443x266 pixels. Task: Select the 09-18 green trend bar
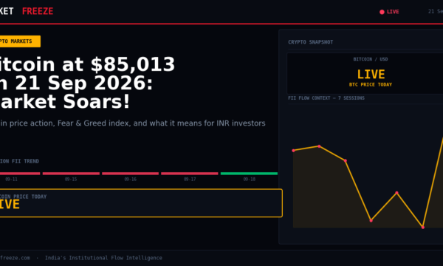pyautogui.click(x=250, y=174)
